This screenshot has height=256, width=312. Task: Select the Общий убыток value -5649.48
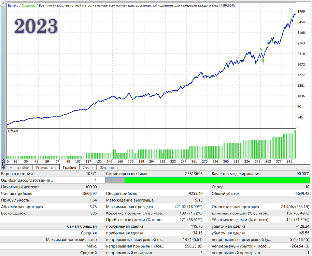point(301,194)
